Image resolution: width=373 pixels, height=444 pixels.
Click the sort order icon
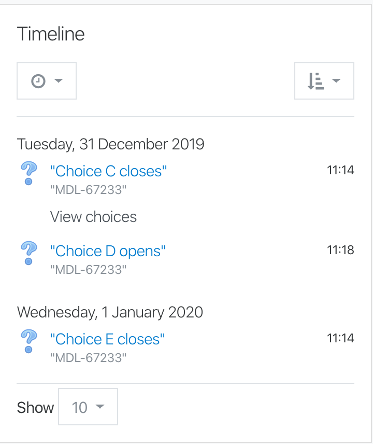pos(315,81)
